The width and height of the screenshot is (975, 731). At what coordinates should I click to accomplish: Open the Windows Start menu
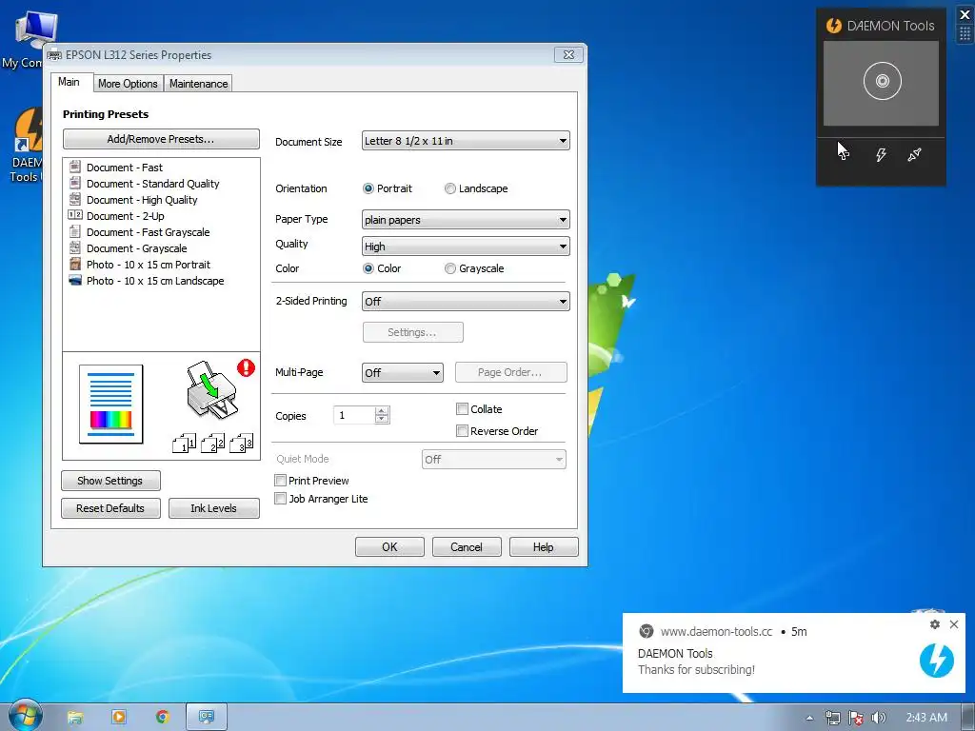click(x=25, y=716)
